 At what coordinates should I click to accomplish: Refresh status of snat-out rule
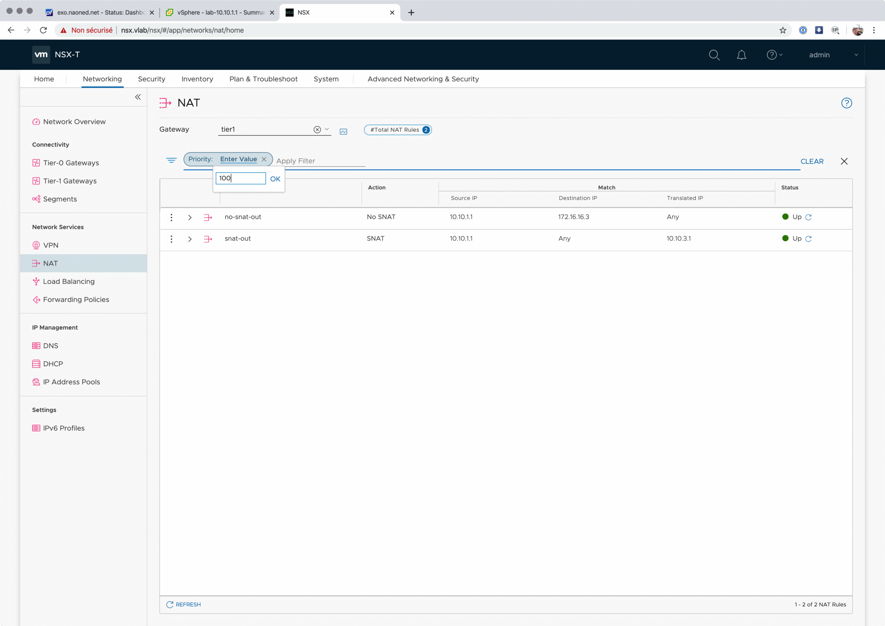click(809, 239)
